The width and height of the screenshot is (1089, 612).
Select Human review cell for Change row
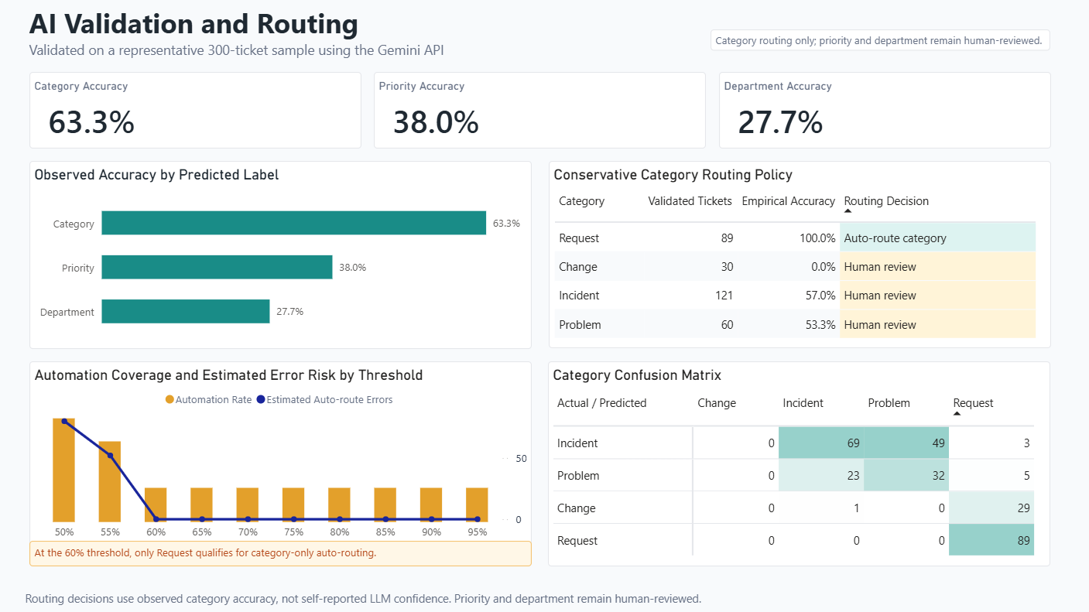pos(937,267)
